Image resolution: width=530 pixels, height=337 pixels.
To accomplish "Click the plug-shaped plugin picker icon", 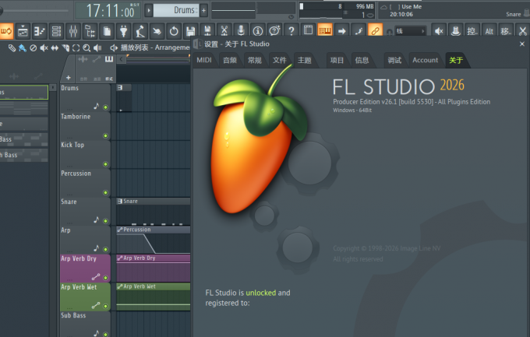I will [x=124, y=31].
